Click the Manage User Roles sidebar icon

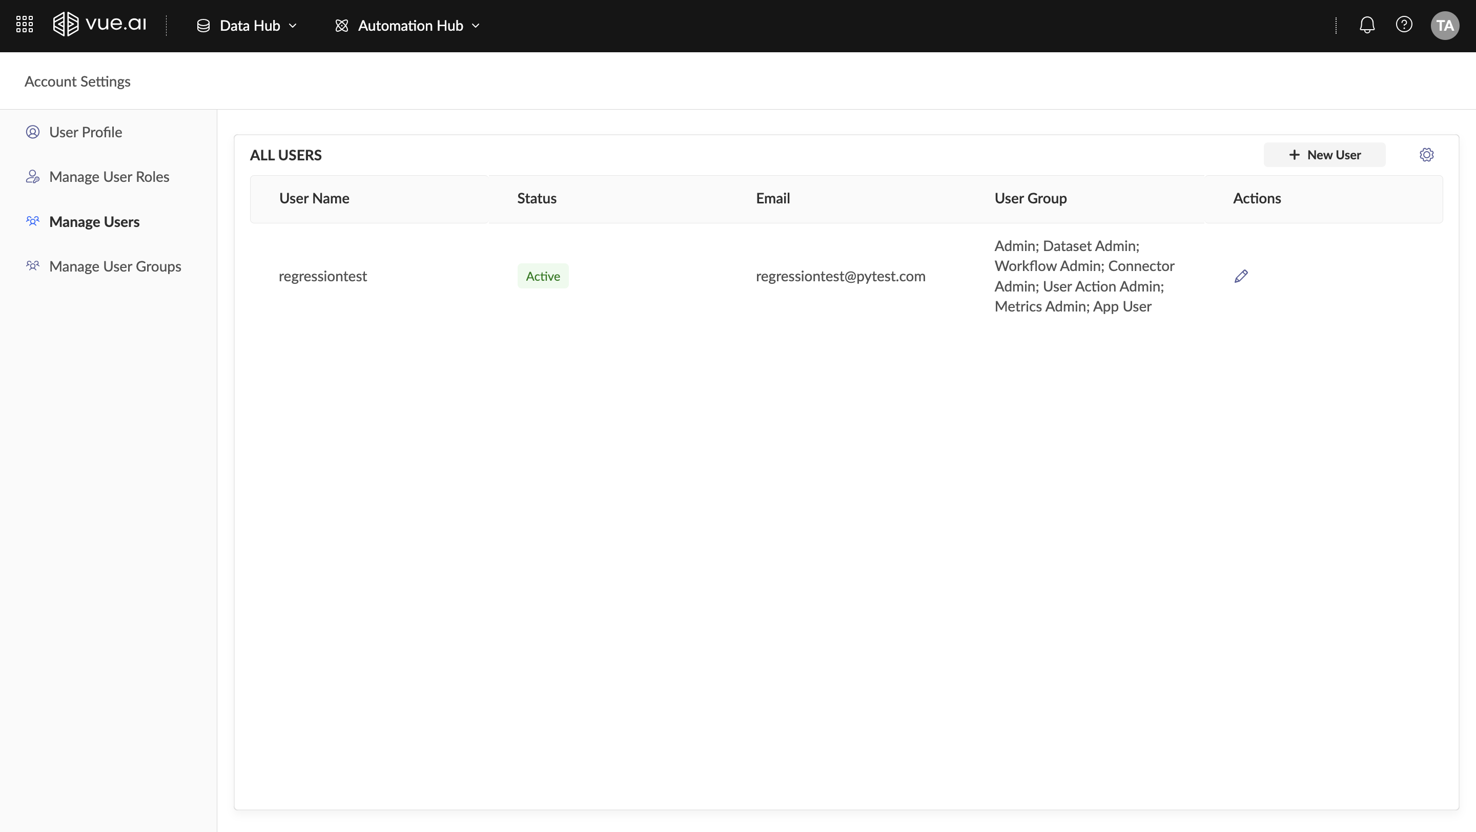[x=33, y=177]
